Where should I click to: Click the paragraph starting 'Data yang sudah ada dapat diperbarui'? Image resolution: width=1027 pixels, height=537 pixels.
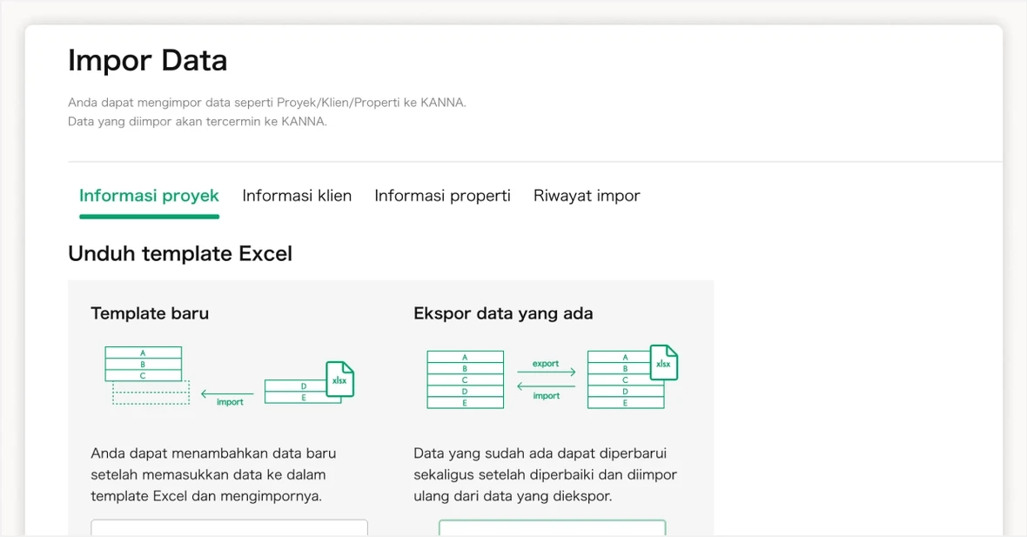click(x=545, y=475)
